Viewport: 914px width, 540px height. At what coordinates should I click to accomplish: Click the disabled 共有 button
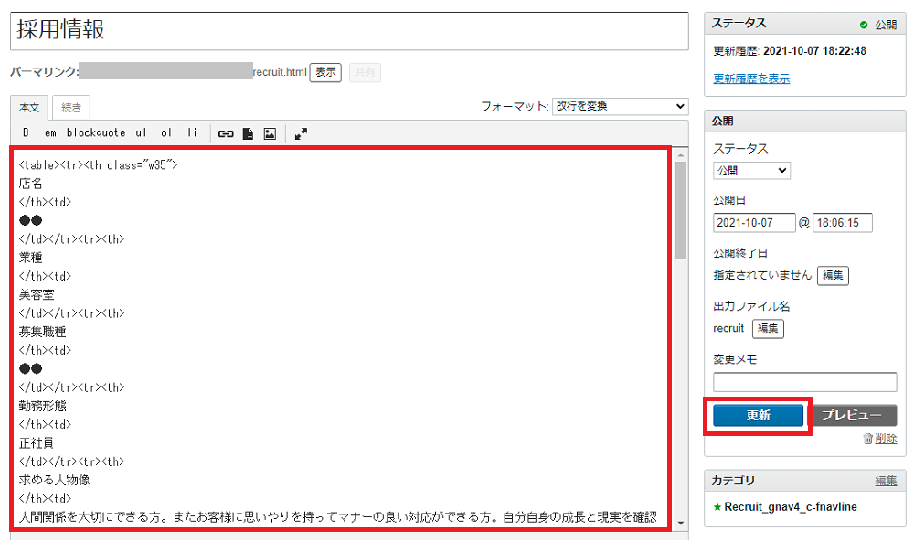point(365,72)
